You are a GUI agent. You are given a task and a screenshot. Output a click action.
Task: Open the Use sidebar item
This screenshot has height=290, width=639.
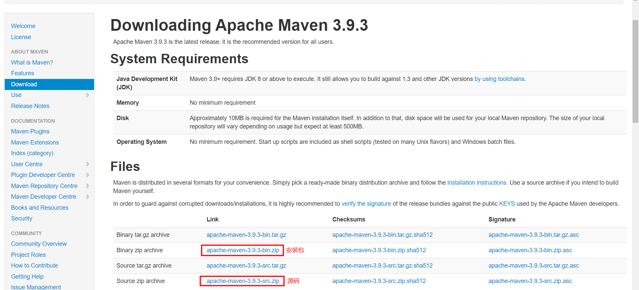coord(16,95)
